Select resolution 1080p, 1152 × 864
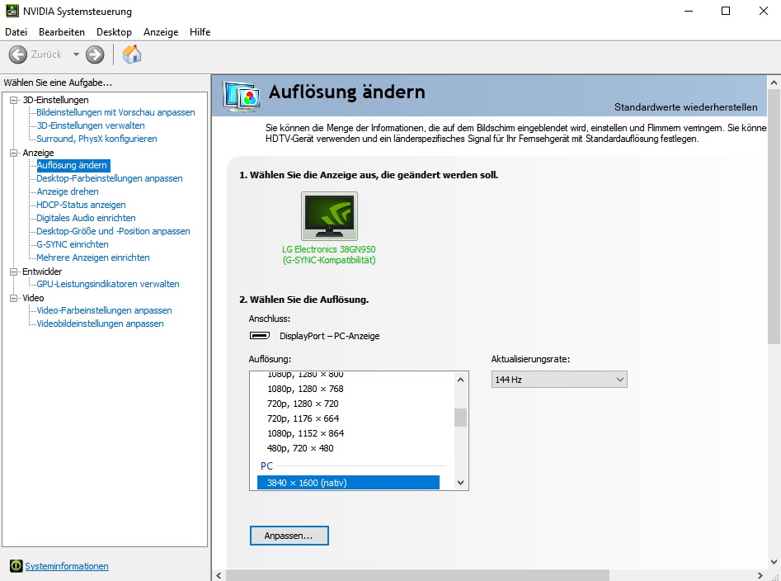 (305, 433)
